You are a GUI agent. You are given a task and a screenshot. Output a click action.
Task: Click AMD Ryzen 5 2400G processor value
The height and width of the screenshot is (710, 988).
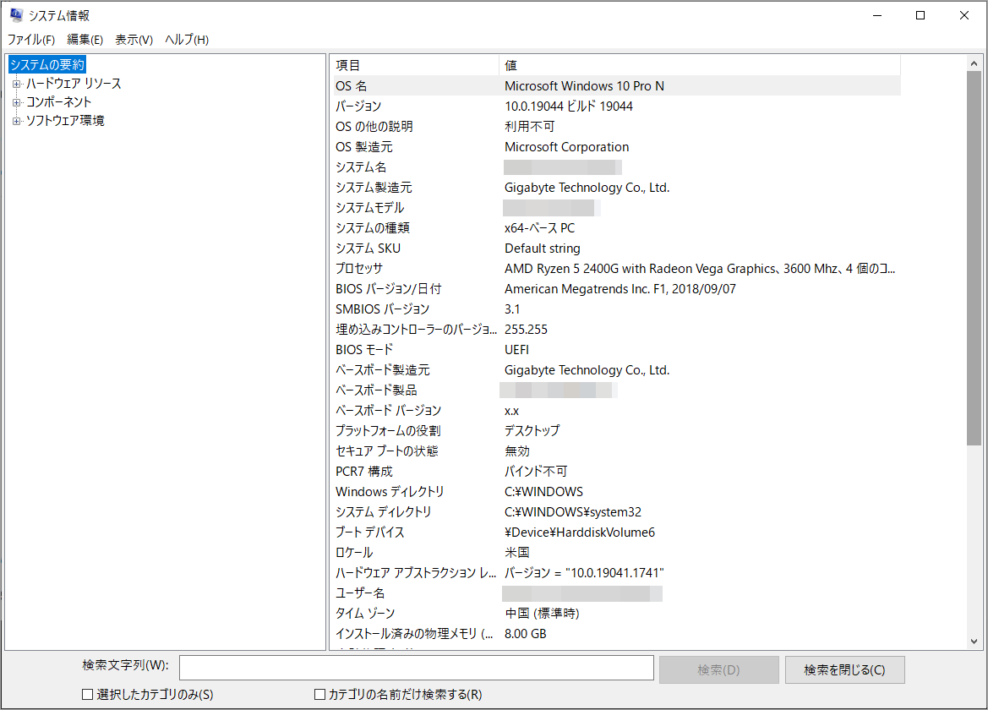[700, 269]
